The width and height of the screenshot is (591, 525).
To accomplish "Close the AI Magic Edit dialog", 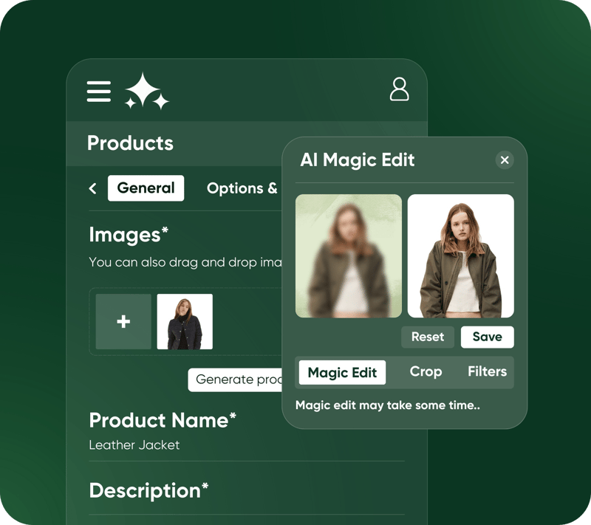I will pos(504,160).
